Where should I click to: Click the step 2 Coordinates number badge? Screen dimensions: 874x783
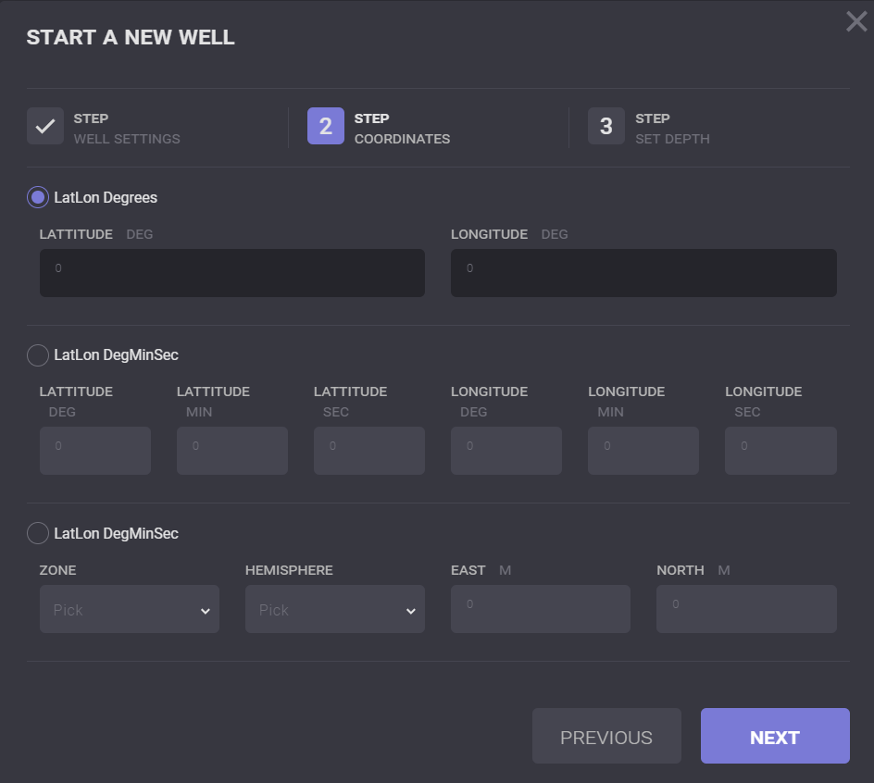(326, 127)
